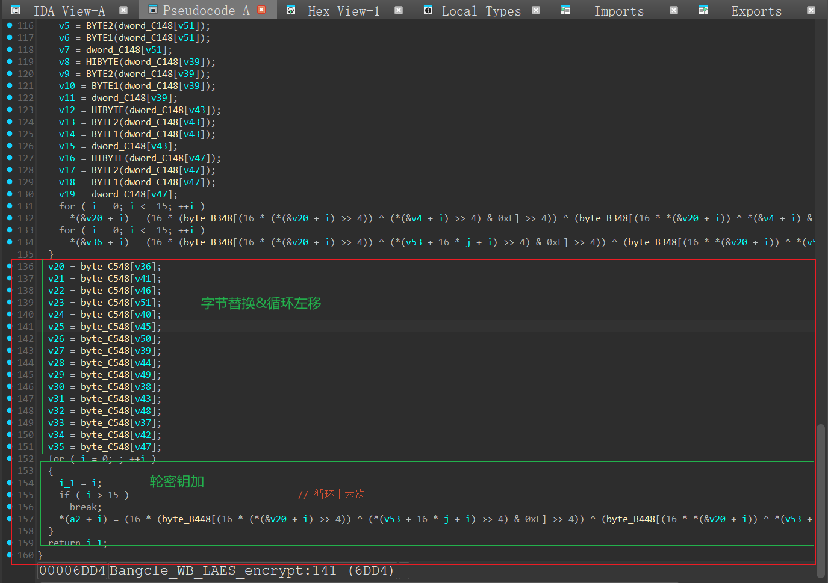Click the Hex View-1 tab icon
This screenshot has width=828, height=583.
291,10
